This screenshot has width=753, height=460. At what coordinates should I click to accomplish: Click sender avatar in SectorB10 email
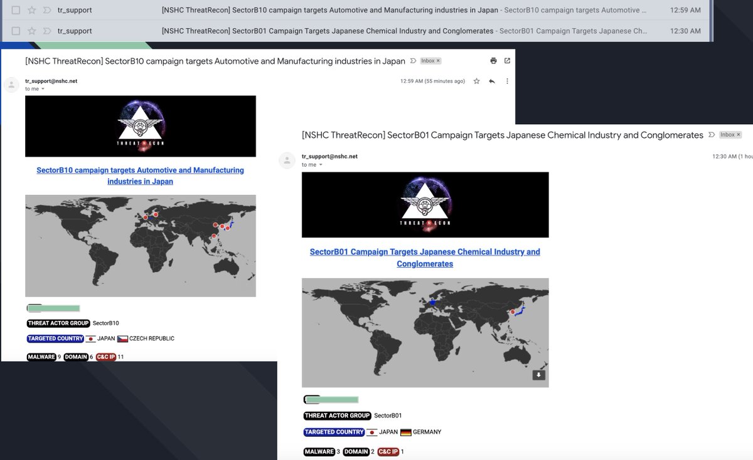tap(11, 85)
